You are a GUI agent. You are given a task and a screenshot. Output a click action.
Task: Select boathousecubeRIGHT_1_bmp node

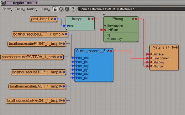(x=37, y=44)
